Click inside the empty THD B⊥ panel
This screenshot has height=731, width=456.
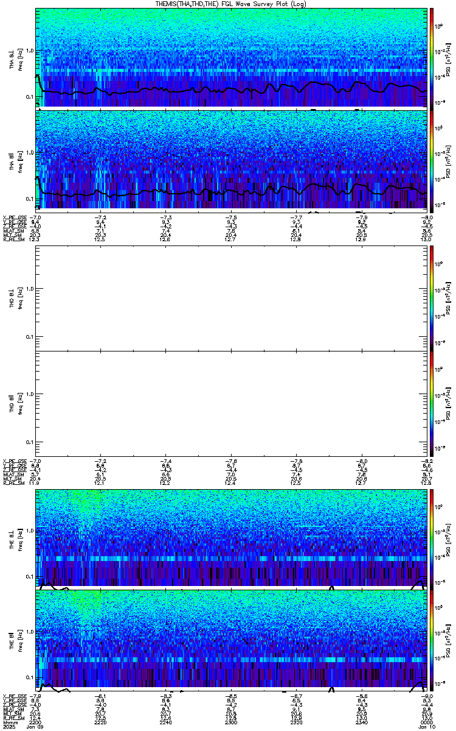tap(231, 298)
